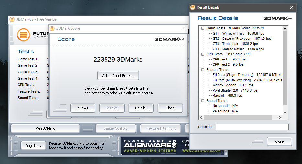Select GT1 - Wings of Fury row
The image size is (302, 164).
[238, 34]
